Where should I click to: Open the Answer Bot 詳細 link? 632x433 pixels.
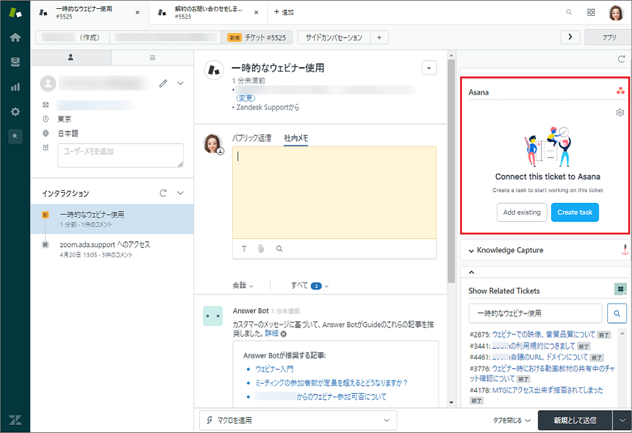[272, 334]
